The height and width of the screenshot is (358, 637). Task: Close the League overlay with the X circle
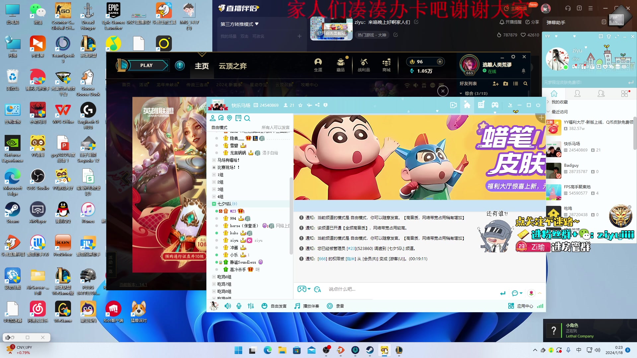(x=443, y=91)
